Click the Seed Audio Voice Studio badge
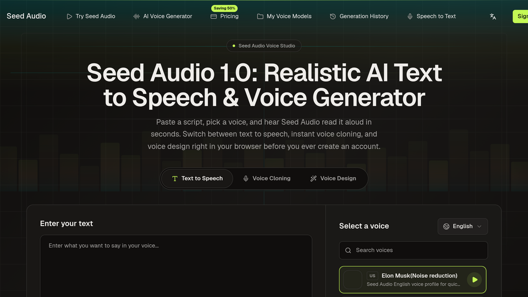 263,46
